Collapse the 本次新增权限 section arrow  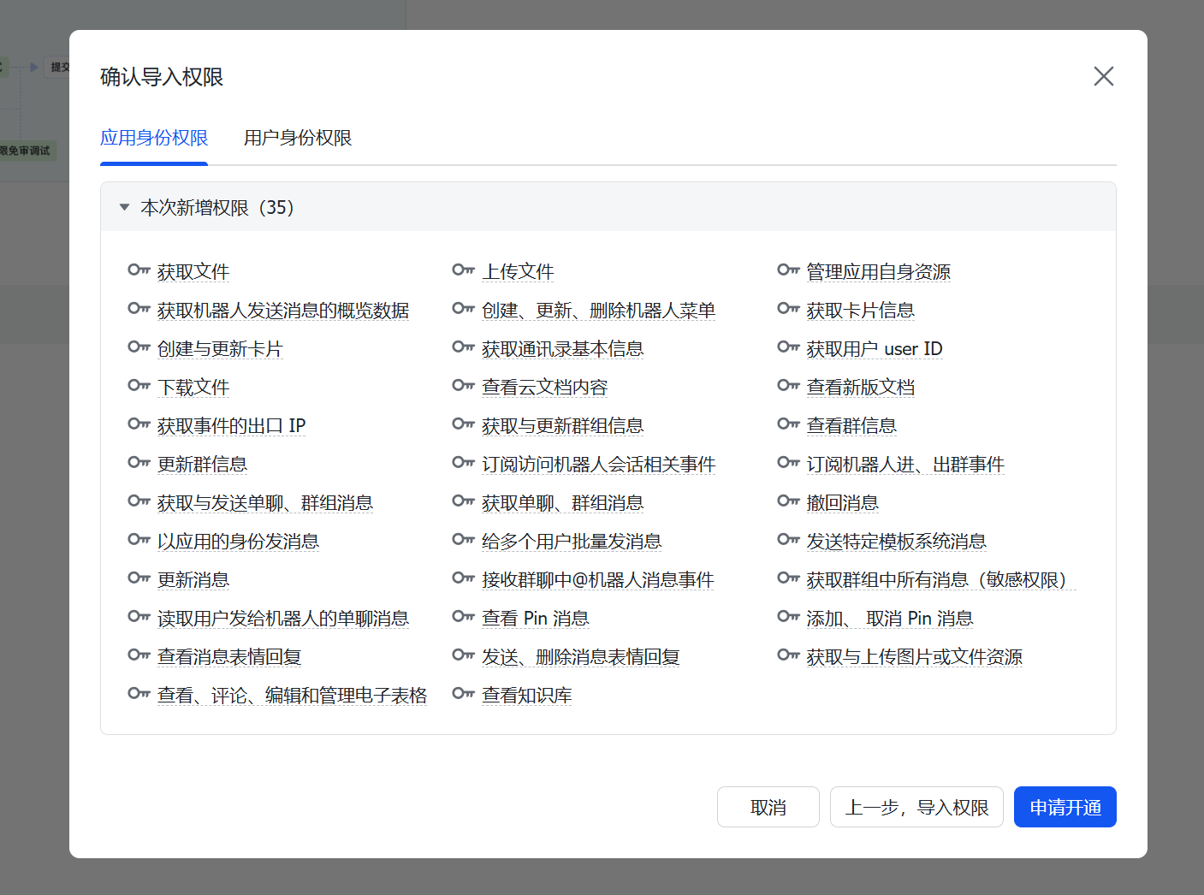coord(124,207)
